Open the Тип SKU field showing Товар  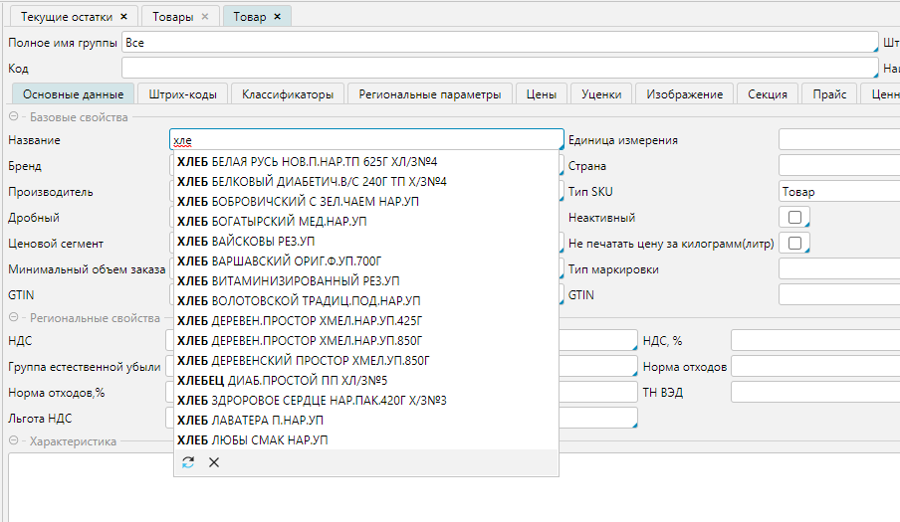[838, 192]
